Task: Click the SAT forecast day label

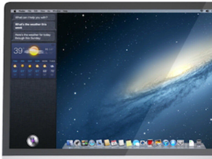Action: [x=30, y=61]
